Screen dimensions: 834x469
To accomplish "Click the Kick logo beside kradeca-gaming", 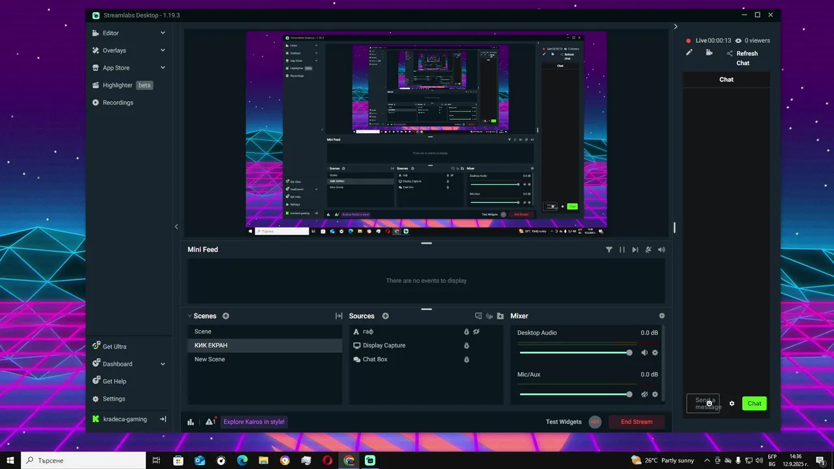I will 96,419.
